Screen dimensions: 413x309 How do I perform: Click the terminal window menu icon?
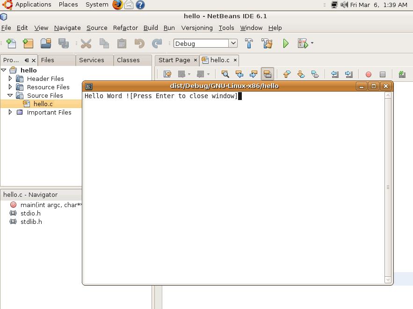89,86
